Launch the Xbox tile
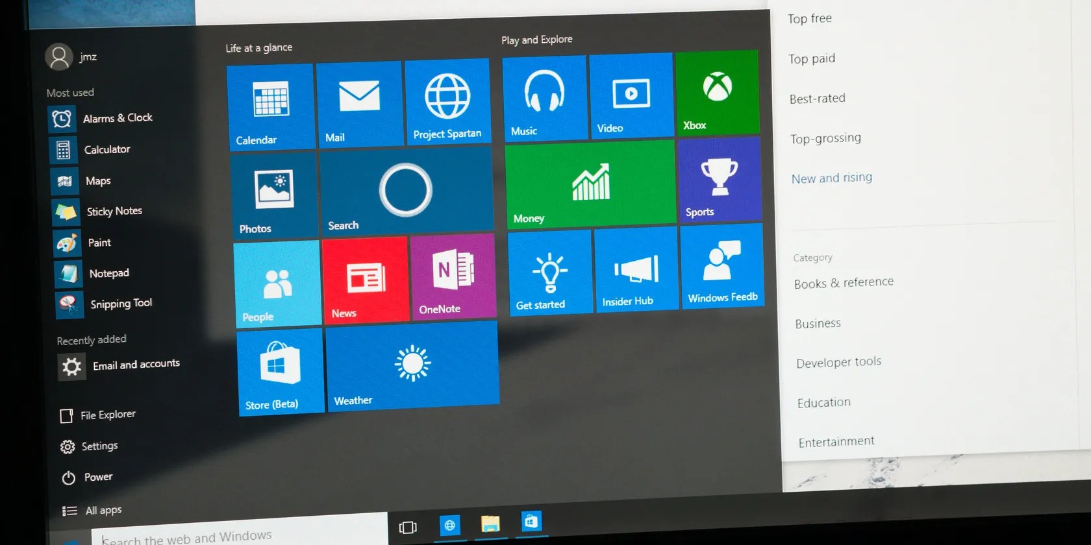The image size is (1091, 545). pos(718,93)
